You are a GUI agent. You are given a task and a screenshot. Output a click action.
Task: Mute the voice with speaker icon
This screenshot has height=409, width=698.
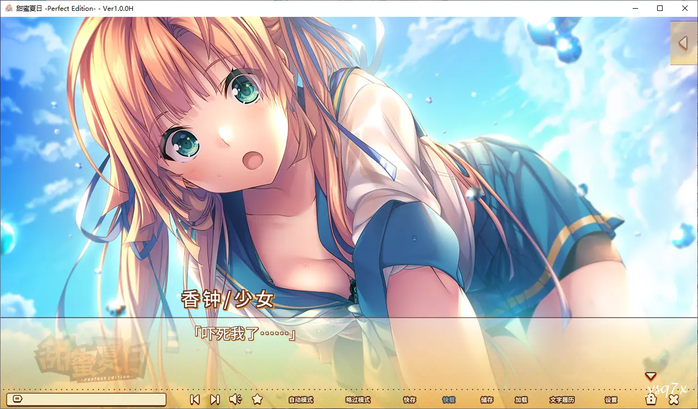(x=235, y=399)
